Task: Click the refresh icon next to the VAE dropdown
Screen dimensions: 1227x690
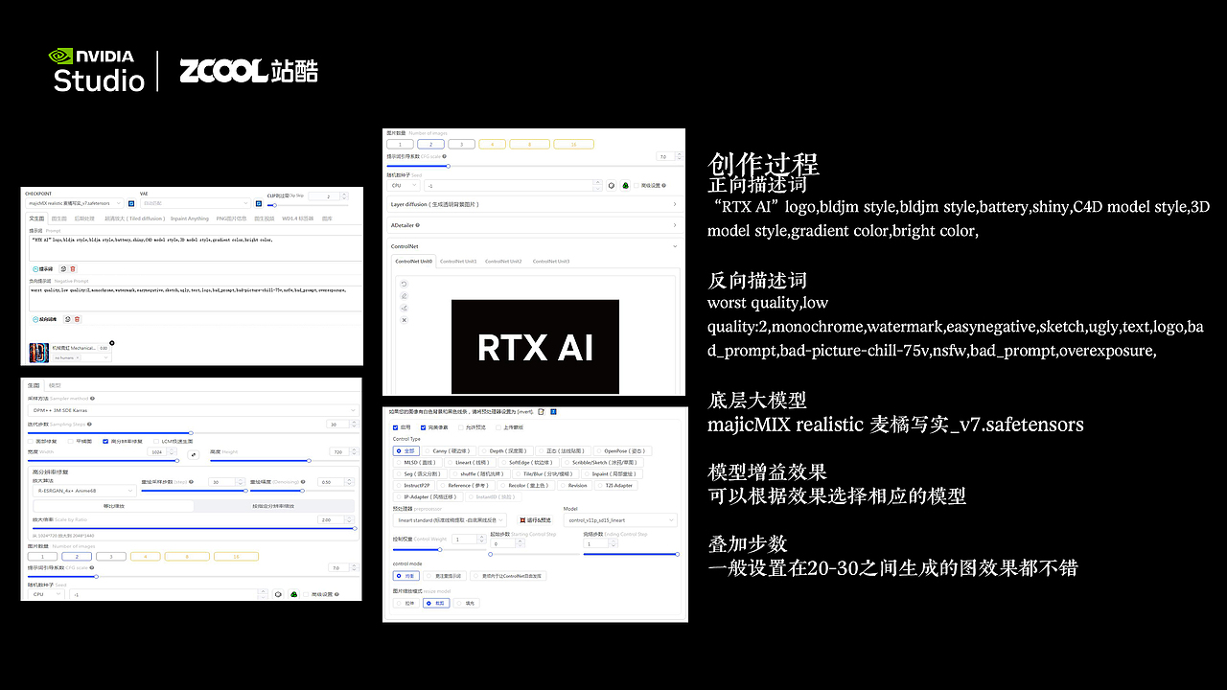Action: click(259, 203)
